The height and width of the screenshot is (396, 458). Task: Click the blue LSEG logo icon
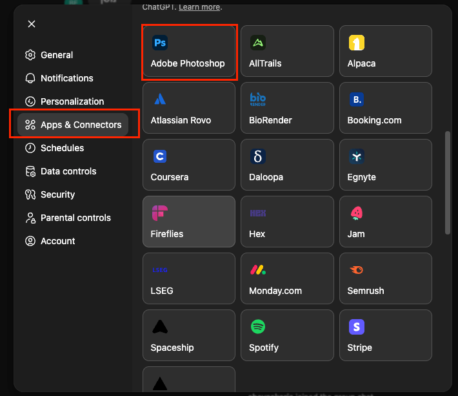coord(160,270)
